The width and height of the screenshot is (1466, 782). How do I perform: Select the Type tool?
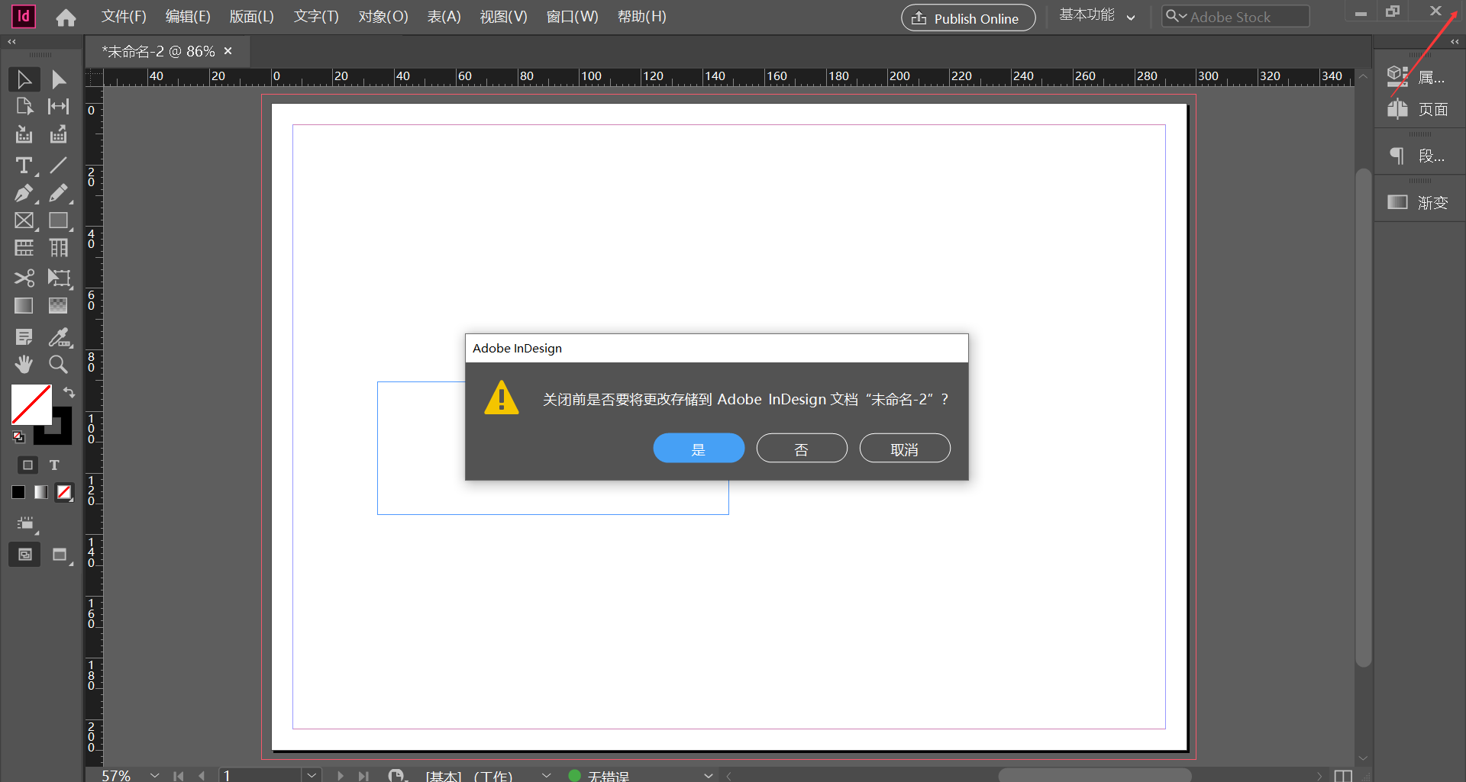tap(24, 165)
